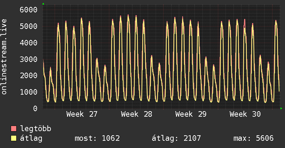This screenshot has width=285, height=148.
Task: Click the 6000 Y-axis tick label
Action: tap(29, 10)
